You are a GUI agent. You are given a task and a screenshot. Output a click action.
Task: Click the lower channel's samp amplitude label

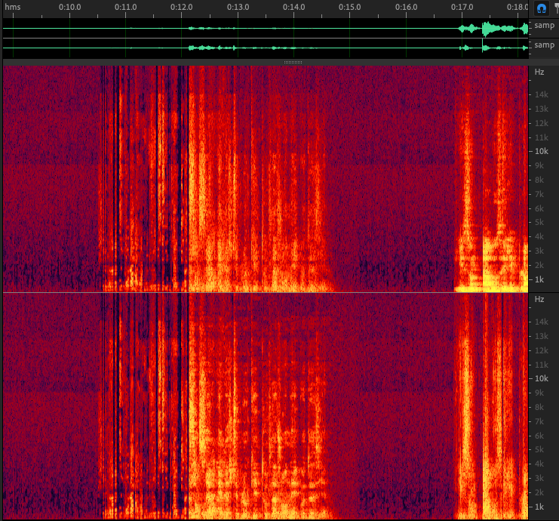pyautogui.click(x=544, y=45)
